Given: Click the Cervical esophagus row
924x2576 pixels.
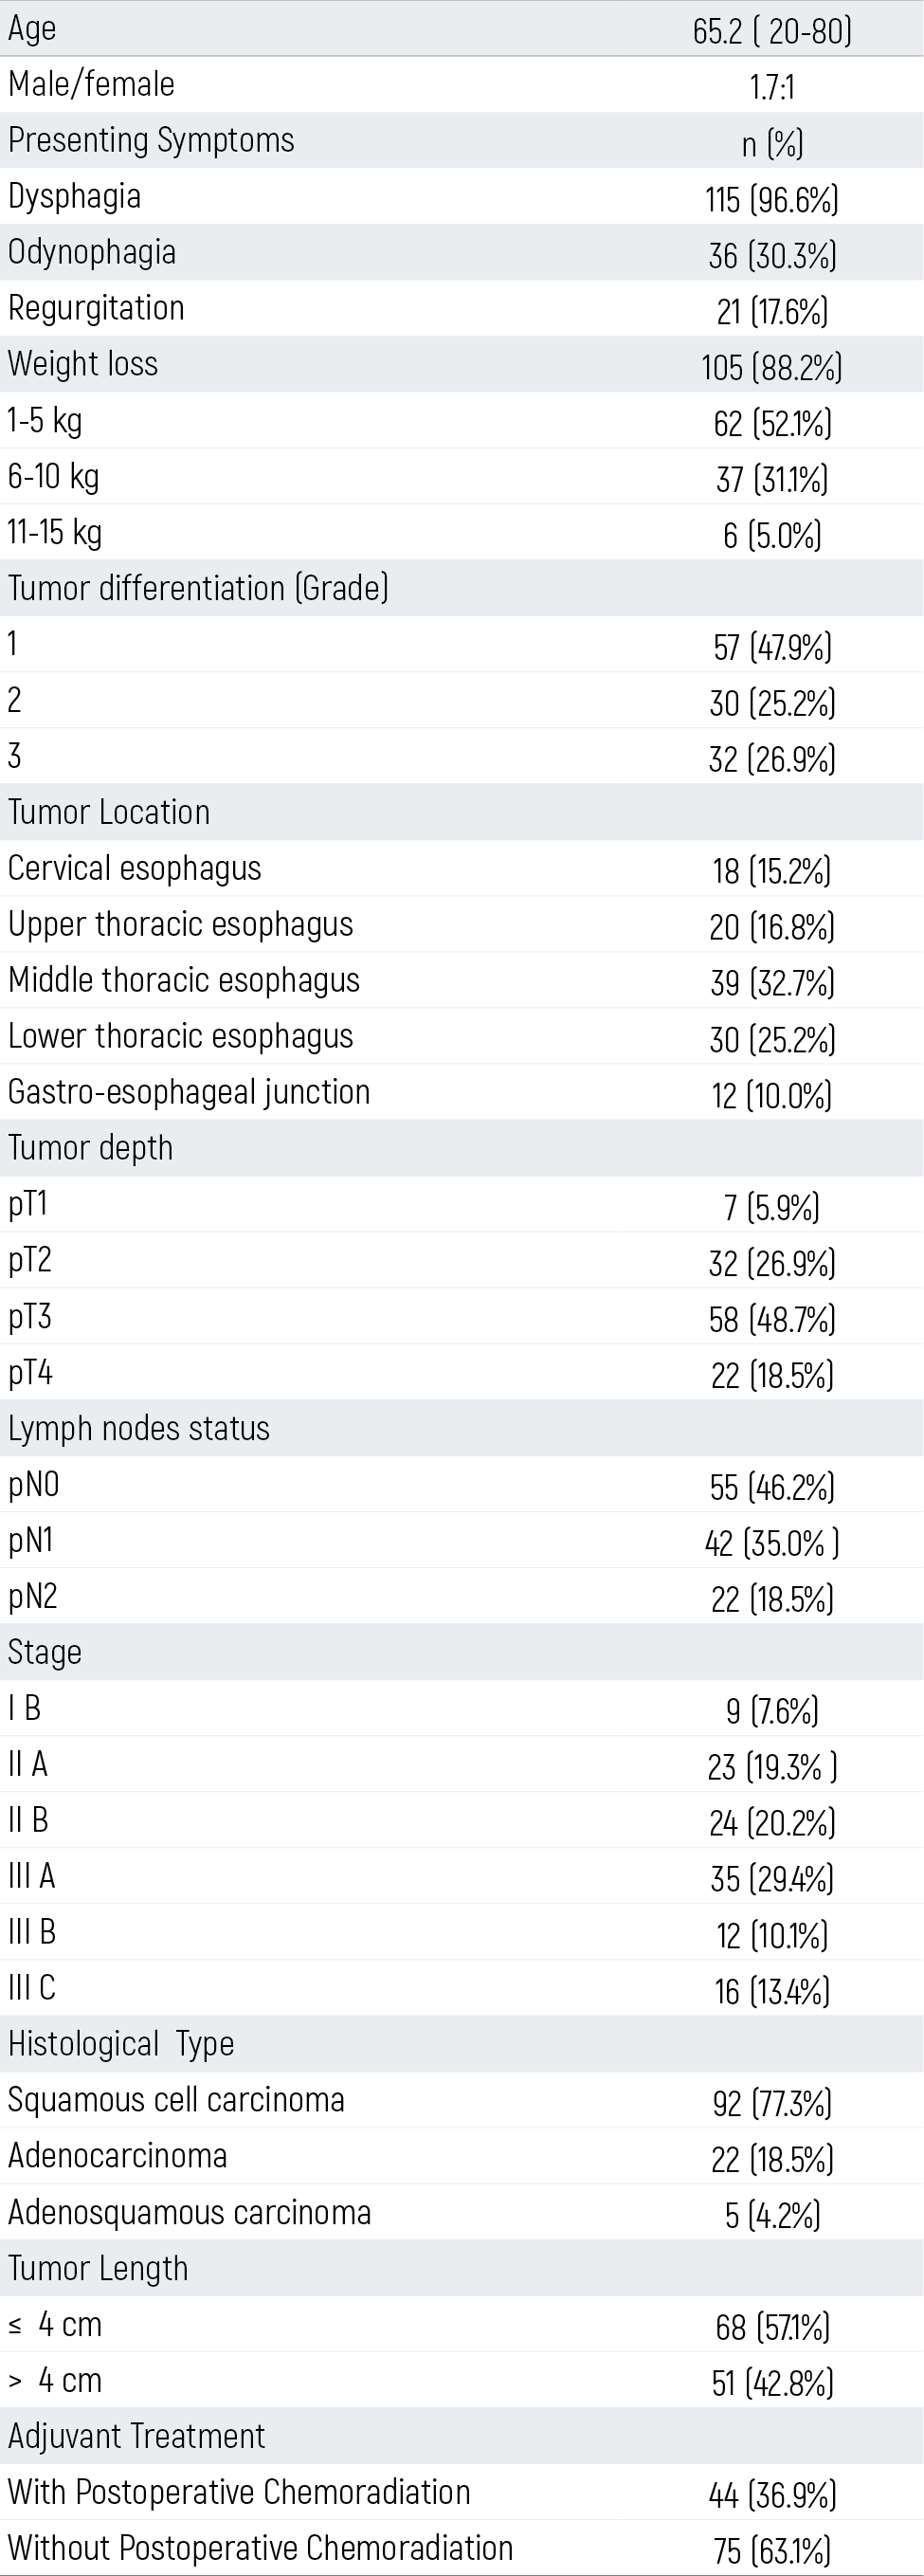Looking at the screenshot, I should click(462, 868).
